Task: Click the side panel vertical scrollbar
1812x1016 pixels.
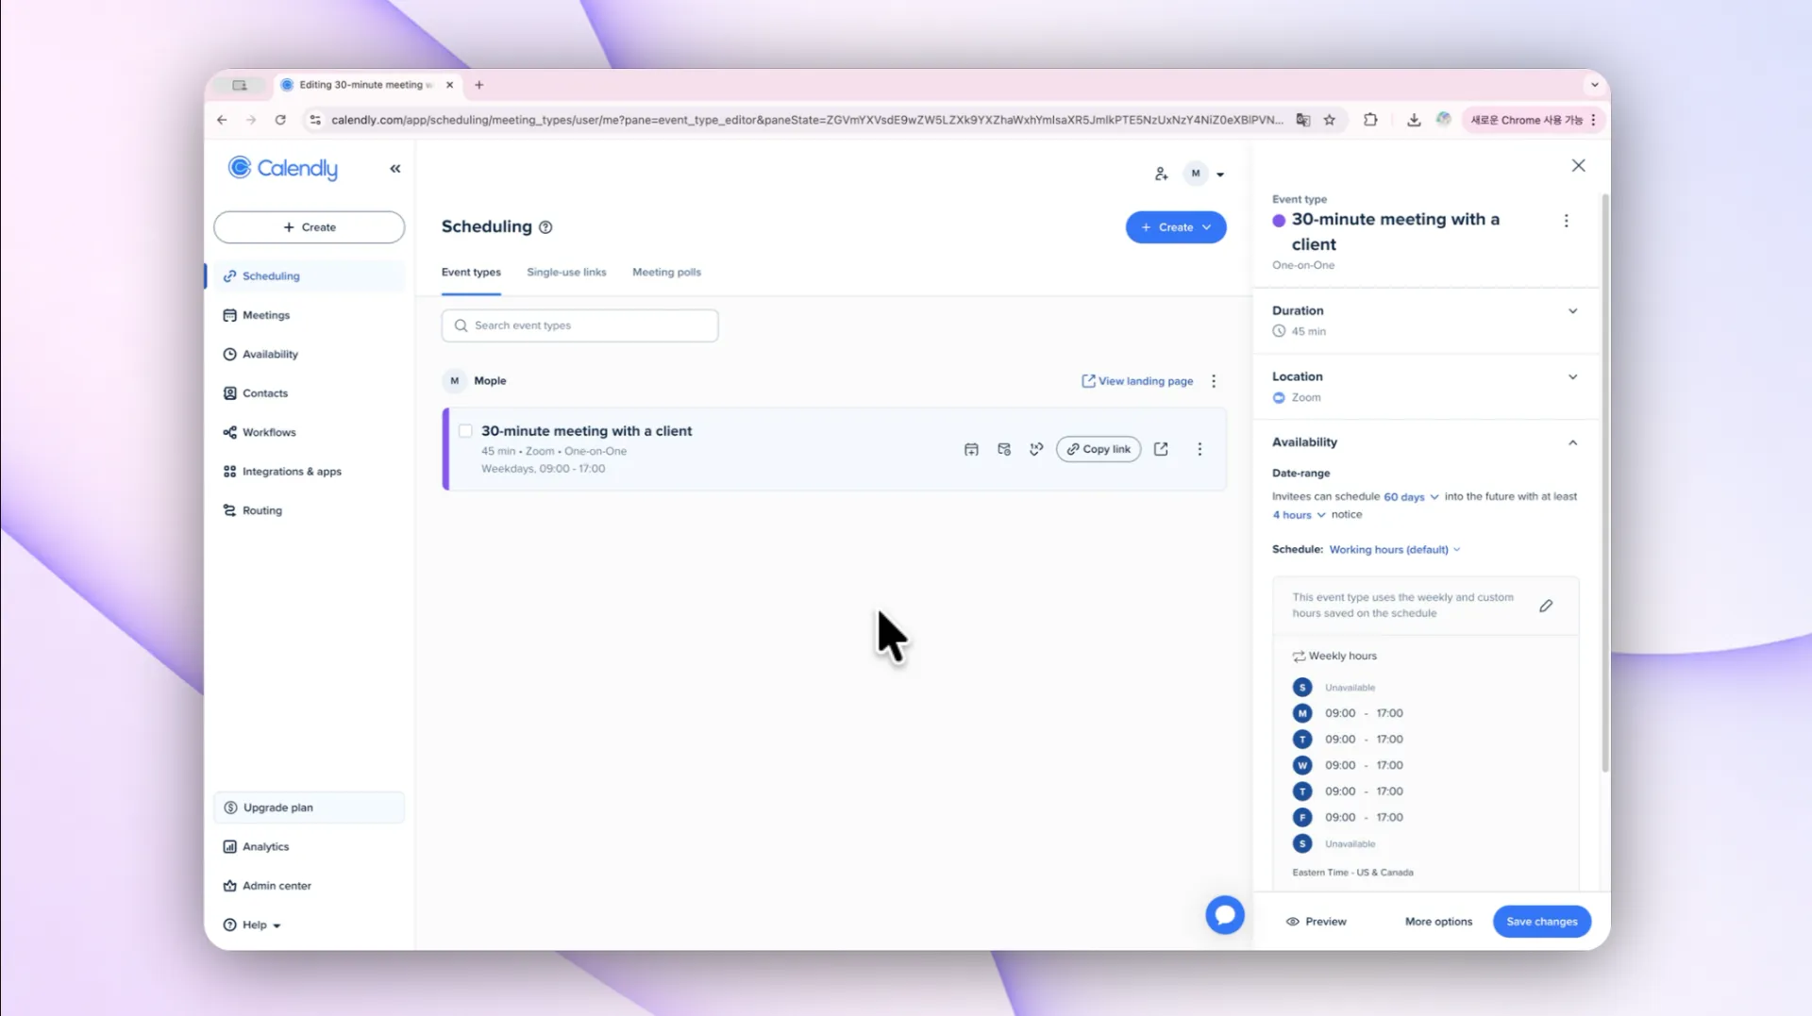Action: (x=1604, y=484)
